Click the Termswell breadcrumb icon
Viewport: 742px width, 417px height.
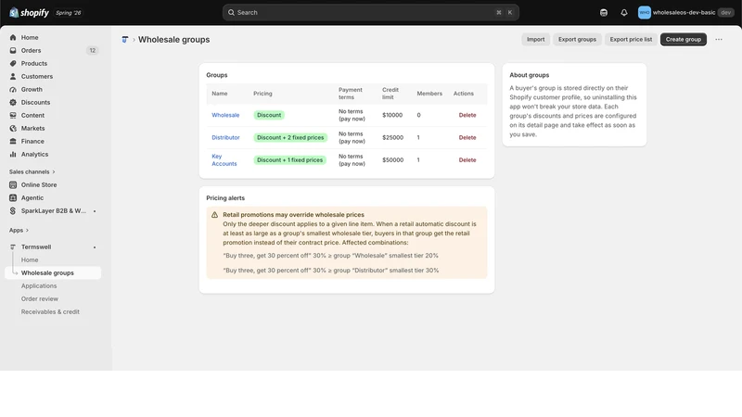click(x=125, y=40)
